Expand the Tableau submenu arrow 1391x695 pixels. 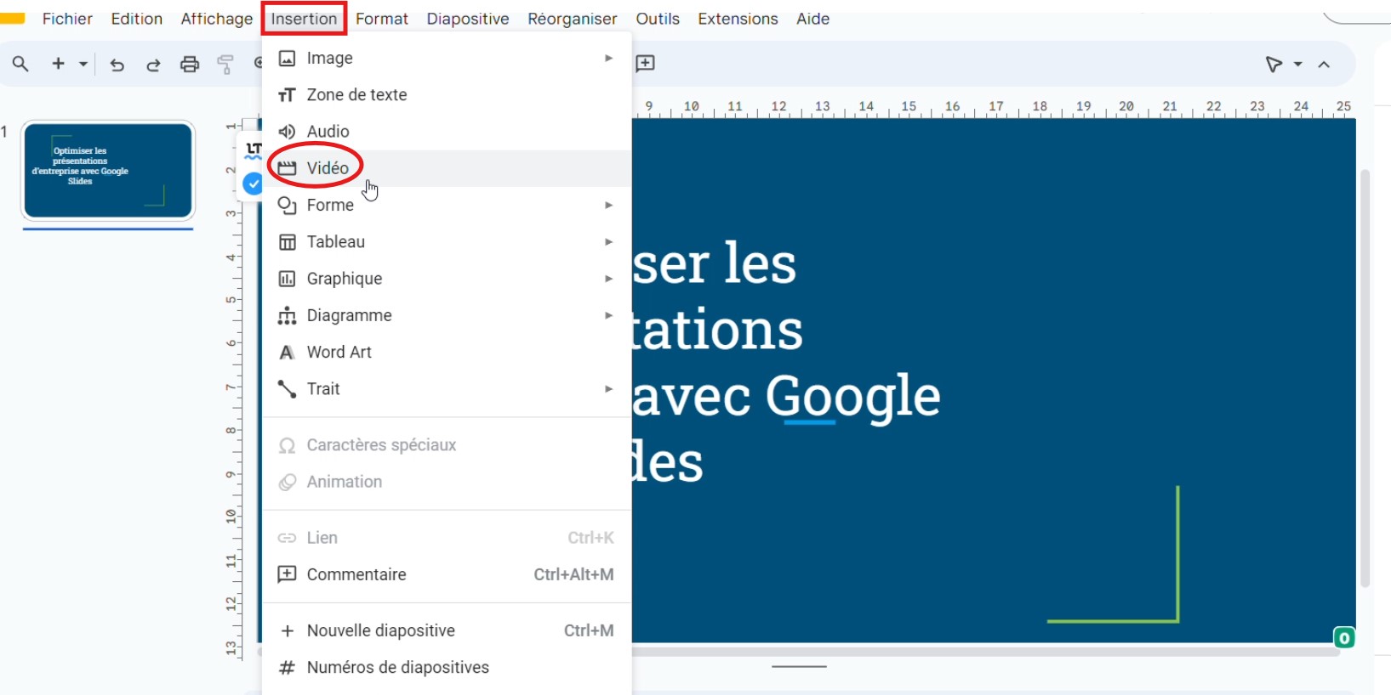click(x=608, y=241)
